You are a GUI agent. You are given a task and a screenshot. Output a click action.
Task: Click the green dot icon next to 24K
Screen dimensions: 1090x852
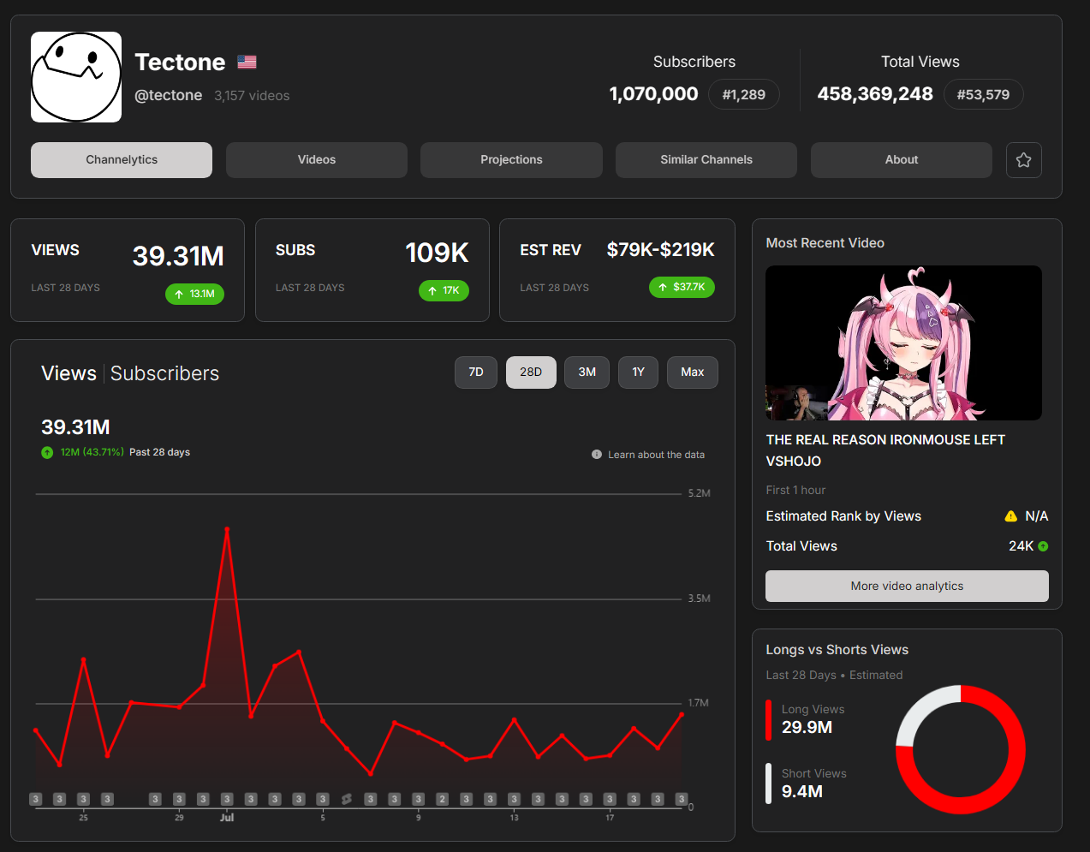coord(1043,546)
